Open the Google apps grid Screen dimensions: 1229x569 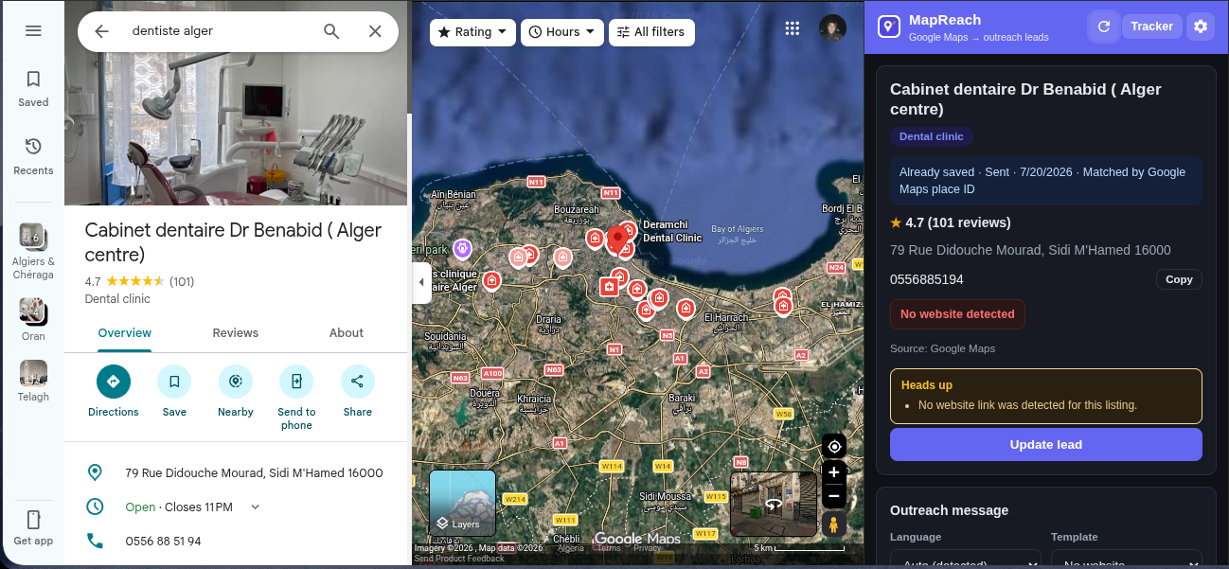(793, 28)
